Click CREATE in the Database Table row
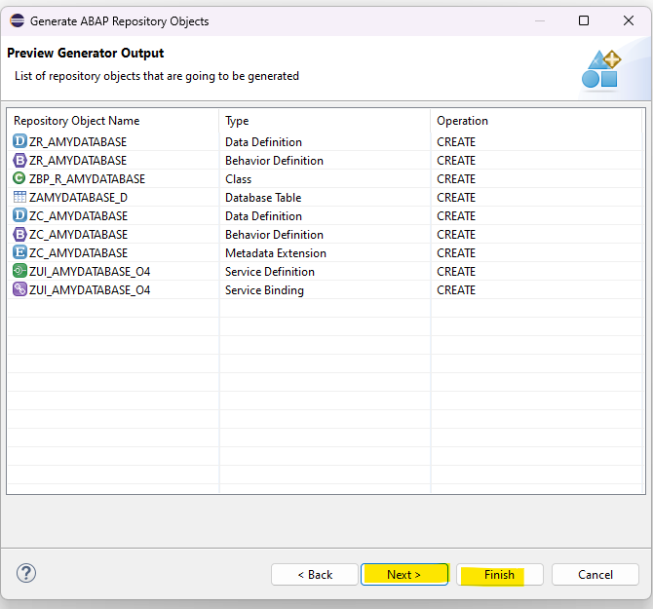This screenshot has height=609, width=653. point(456,197)
